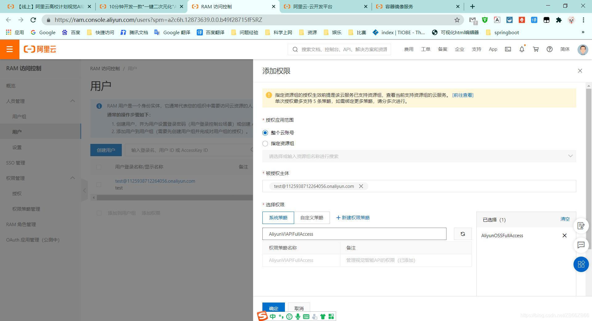Select 整个云账号 radio option
The height and width of the screenshot is (321, 592).
[x=265, y=133]
